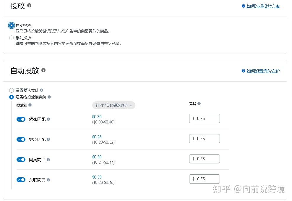The height and width of the screenshot is (201, 292).
Task: Click info icon next to 设置默认竞价
Action: point(41,90)
